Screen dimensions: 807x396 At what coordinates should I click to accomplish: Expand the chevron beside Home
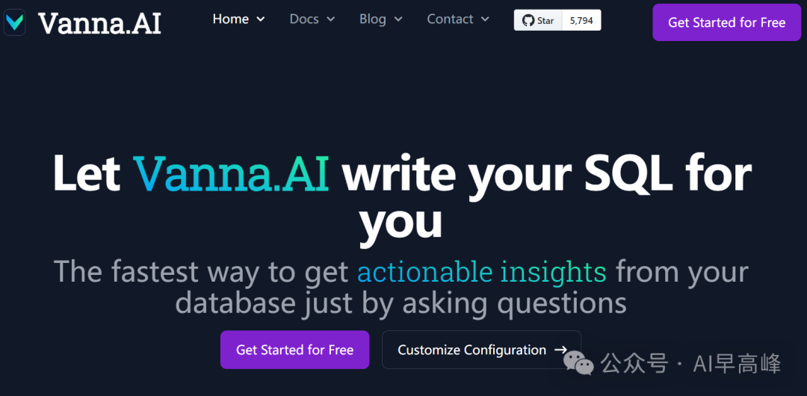pos(261,19)
